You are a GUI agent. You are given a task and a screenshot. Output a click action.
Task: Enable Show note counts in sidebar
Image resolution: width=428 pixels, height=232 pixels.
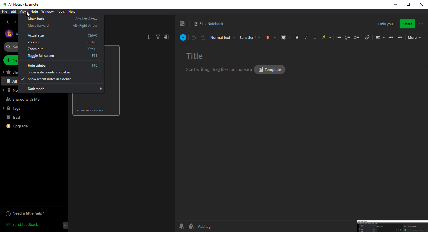coord(49,72)
